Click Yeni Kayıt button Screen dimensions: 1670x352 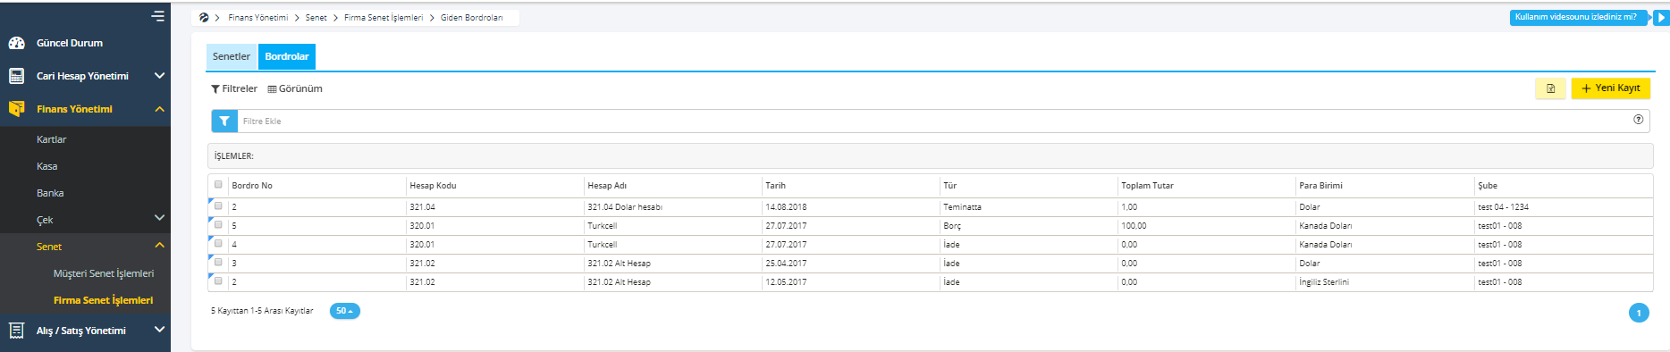pyautogui.click(x=1610, y=88)
